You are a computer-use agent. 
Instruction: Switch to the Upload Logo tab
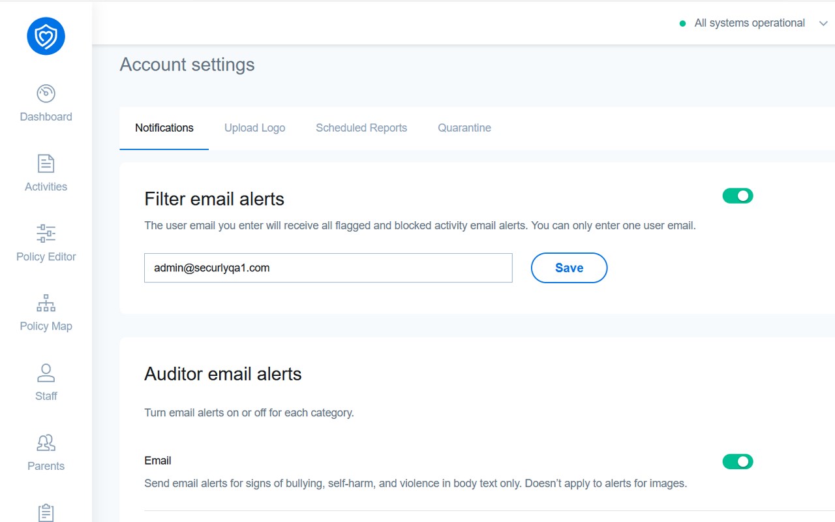254,128
